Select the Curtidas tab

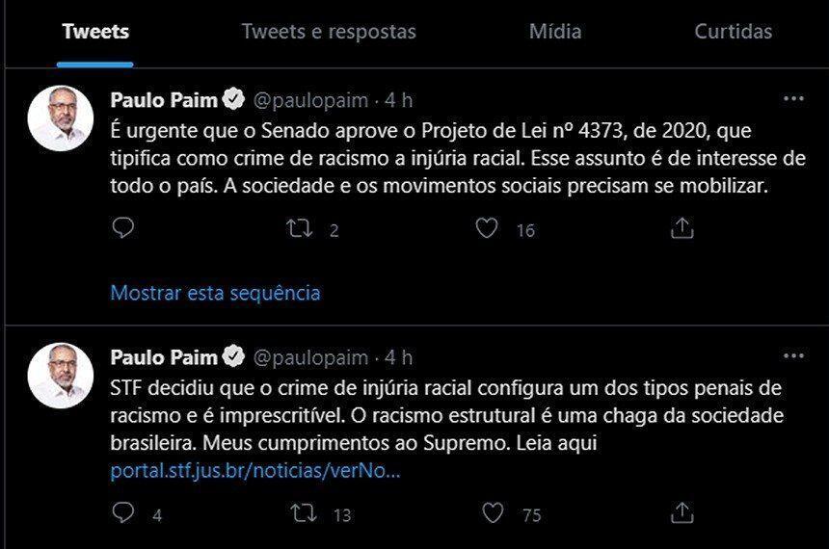pos(733,32)
